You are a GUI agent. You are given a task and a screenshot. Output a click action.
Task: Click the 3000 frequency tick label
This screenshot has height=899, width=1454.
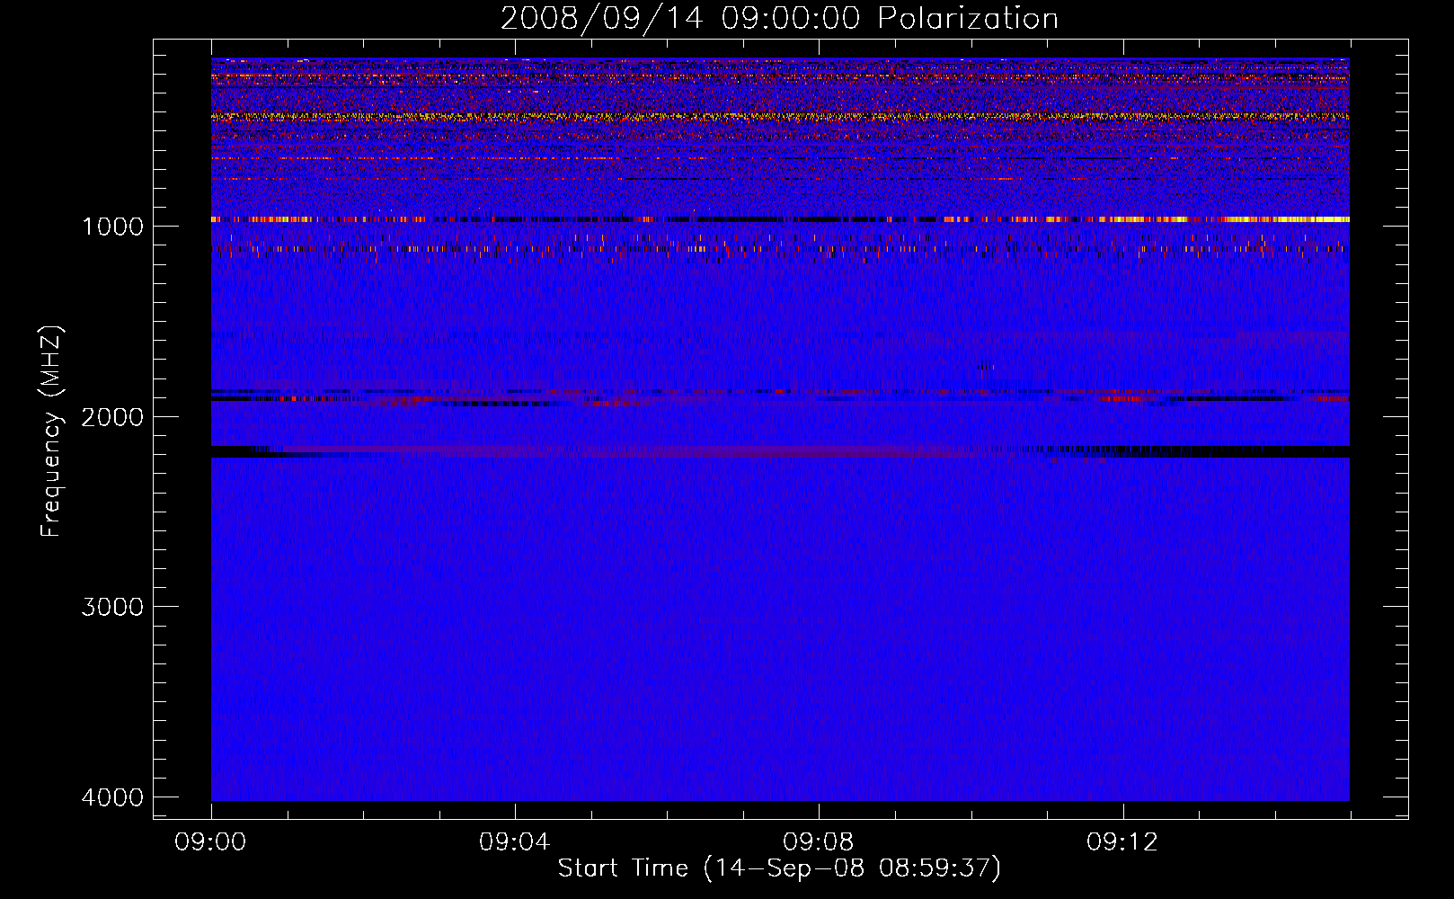112,607
